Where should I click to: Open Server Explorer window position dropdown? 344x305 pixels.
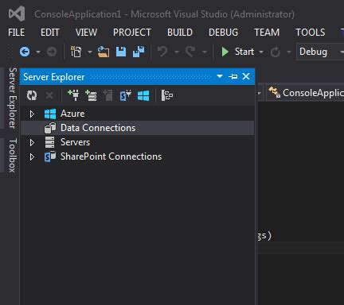pos(220,76)
